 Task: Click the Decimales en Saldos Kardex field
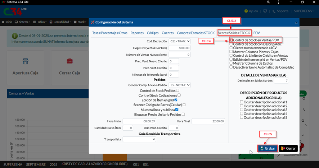[281, 81]
